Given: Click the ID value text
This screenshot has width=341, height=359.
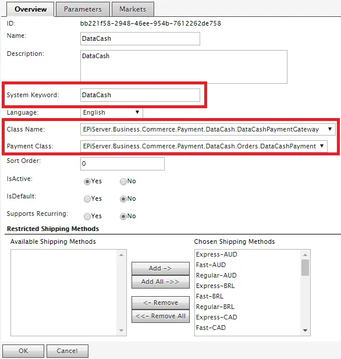Looking at the screenshot, I should (x=151, y=23).
